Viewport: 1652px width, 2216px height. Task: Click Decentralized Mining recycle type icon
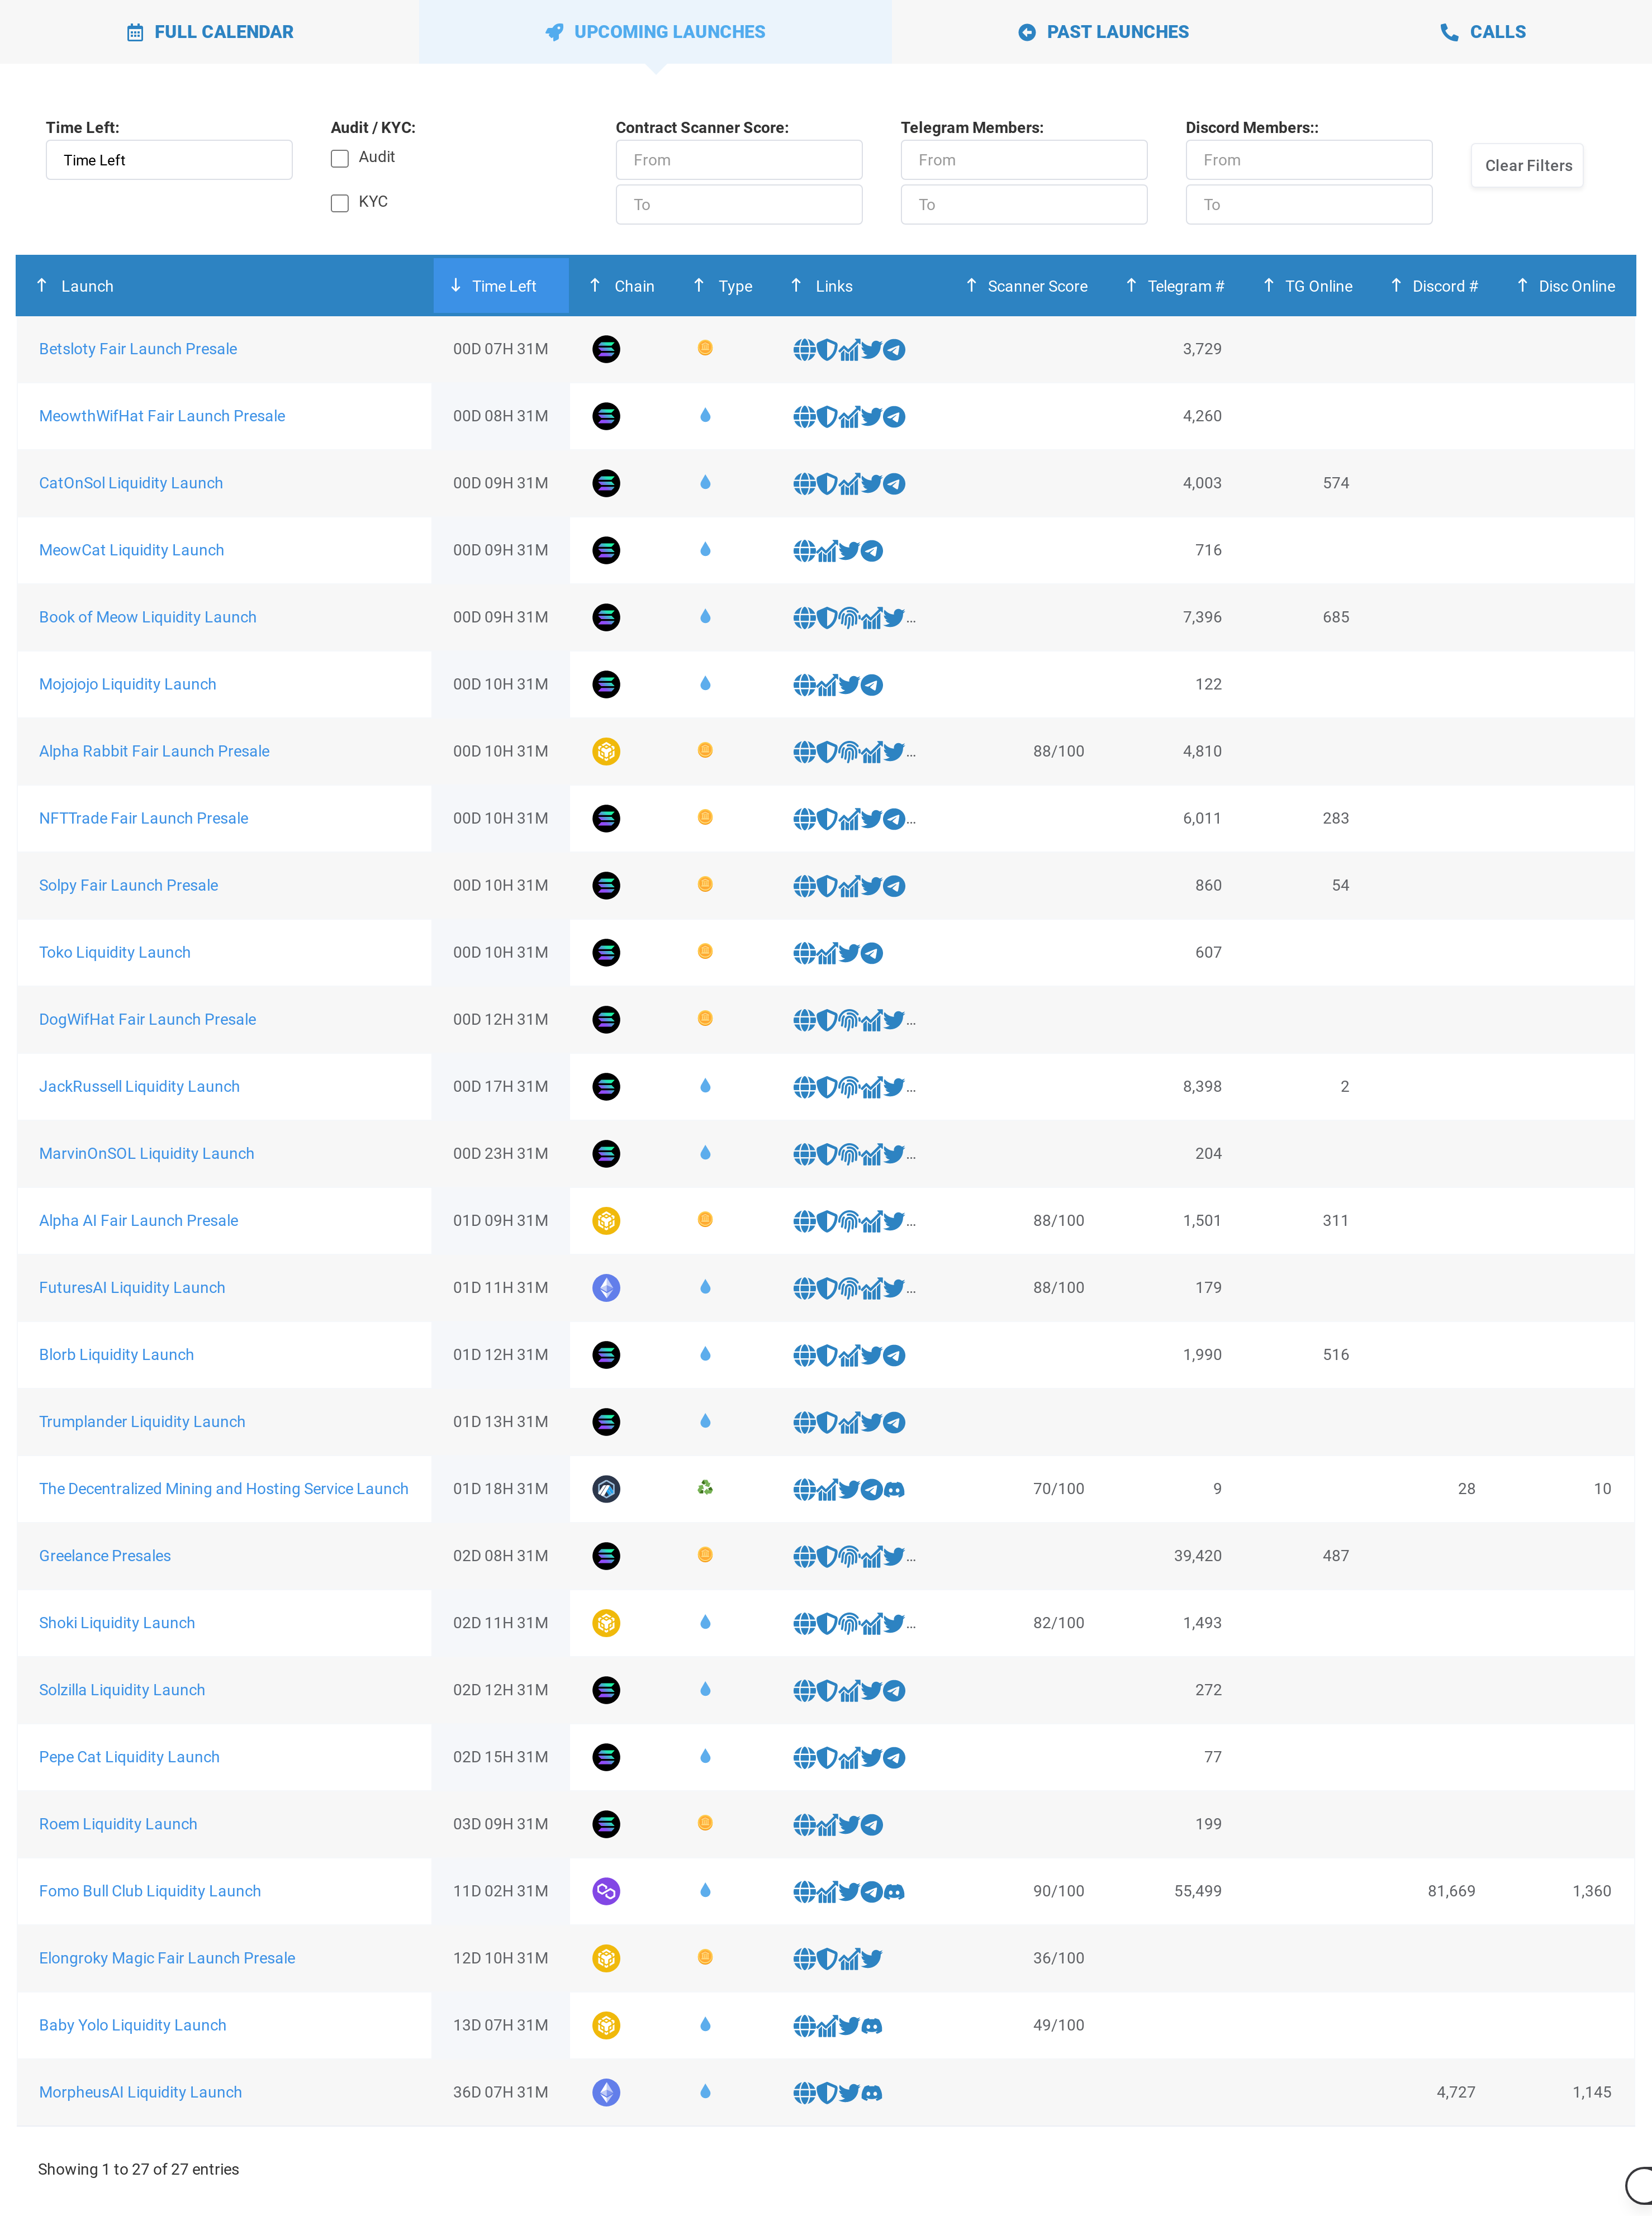tap(705, 1487)
